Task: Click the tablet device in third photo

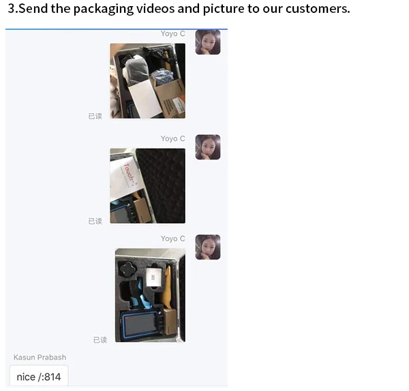Action: tap(140, 326)
